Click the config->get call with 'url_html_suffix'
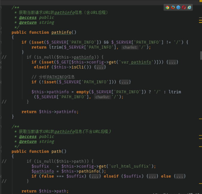 click(109, 166)
